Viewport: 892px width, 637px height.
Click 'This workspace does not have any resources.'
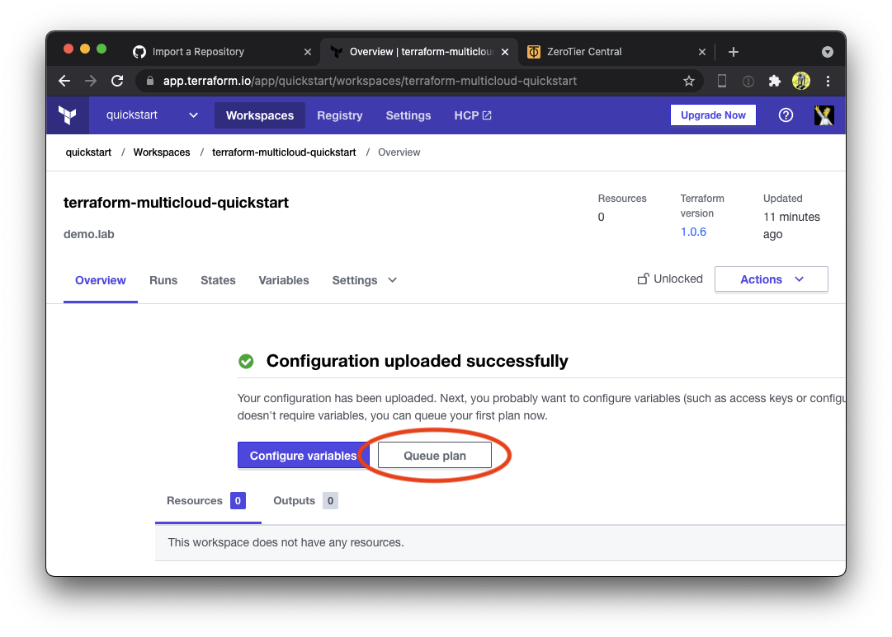coord(286,543)
